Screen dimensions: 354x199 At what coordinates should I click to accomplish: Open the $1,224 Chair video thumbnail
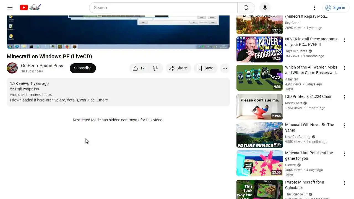click(x=260, y=107)
